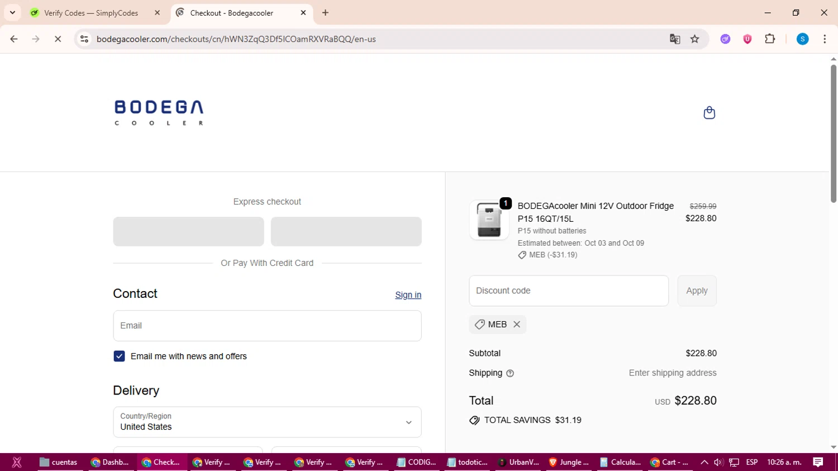Open UrbanV... taskbar item
The image size is (838, 471).
[x=518, y=462]
